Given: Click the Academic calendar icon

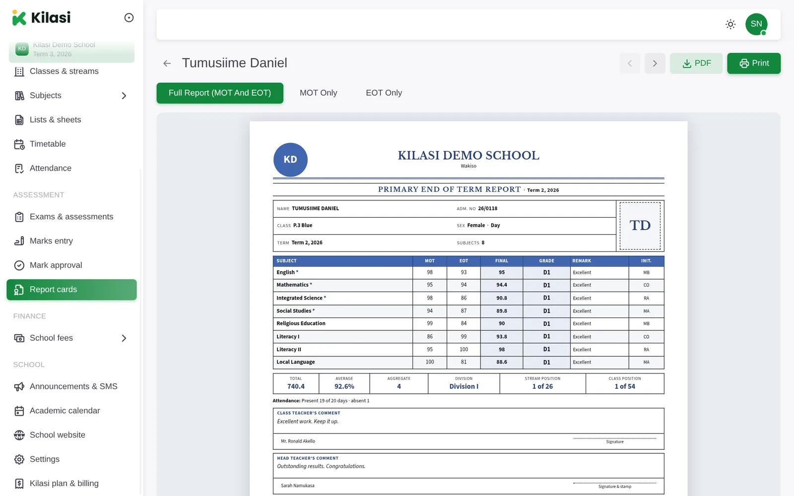Looking at the screenshot, I should pyautogui.click(x=19, y=411).
